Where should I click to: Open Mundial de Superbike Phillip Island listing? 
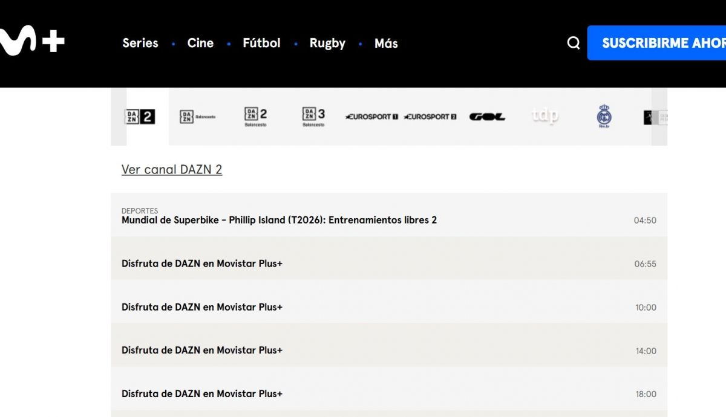[x=279, y=220]
